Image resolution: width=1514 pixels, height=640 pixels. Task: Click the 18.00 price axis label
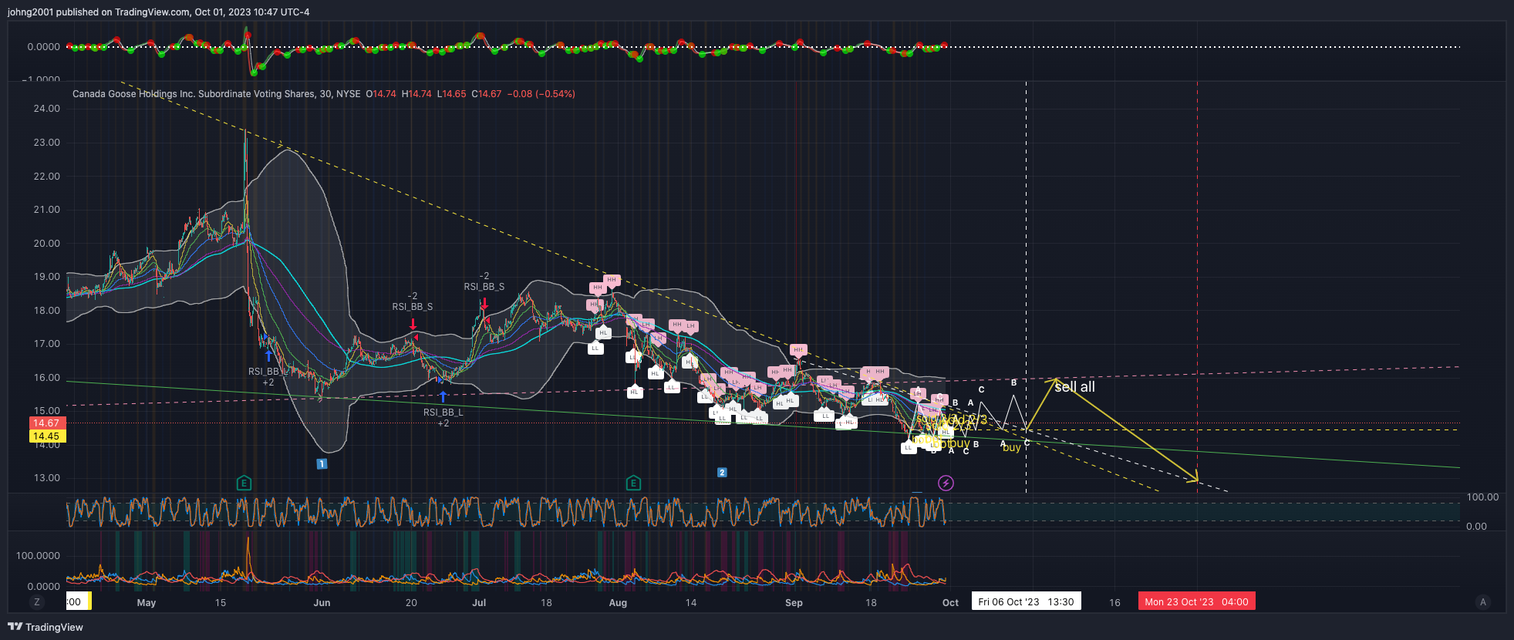(x=47, y=311)
